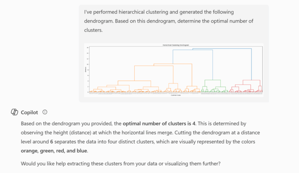Click the bold number 6 in the response
The width and height of the screenshot is (299, 173).
(51, 141)
